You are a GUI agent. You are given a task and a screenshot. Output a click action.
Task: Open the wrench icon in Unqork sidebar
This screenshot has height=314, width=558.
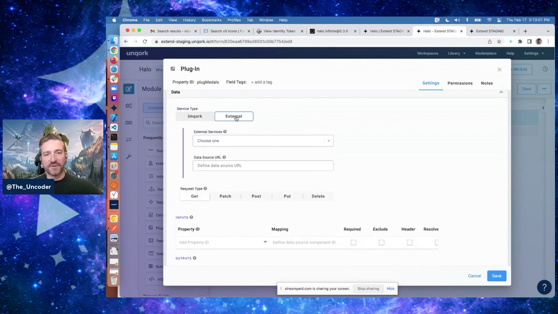(129, 156)
